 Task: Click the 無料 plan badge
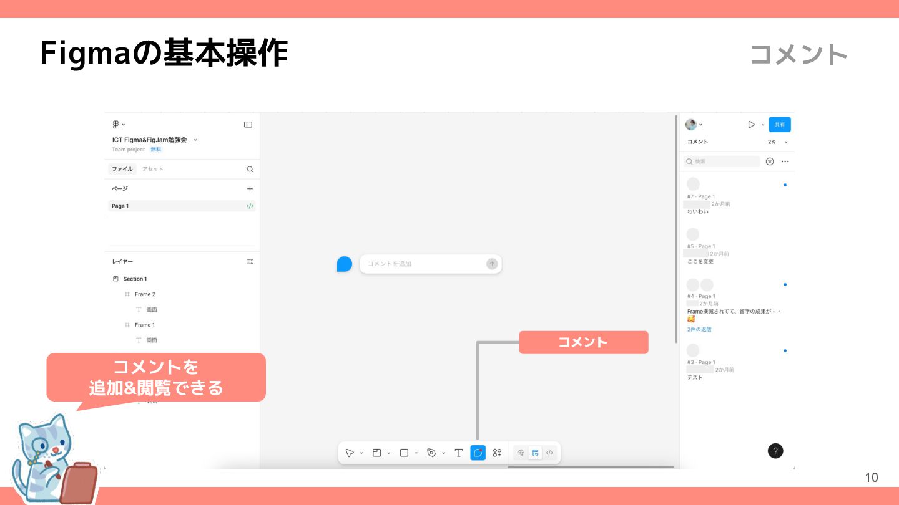pos(155,150)
